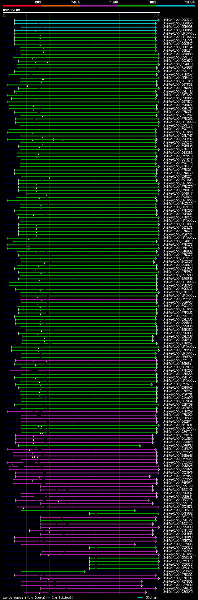Open the UniRef100_A7NX65 hit

tap(178, 371)
